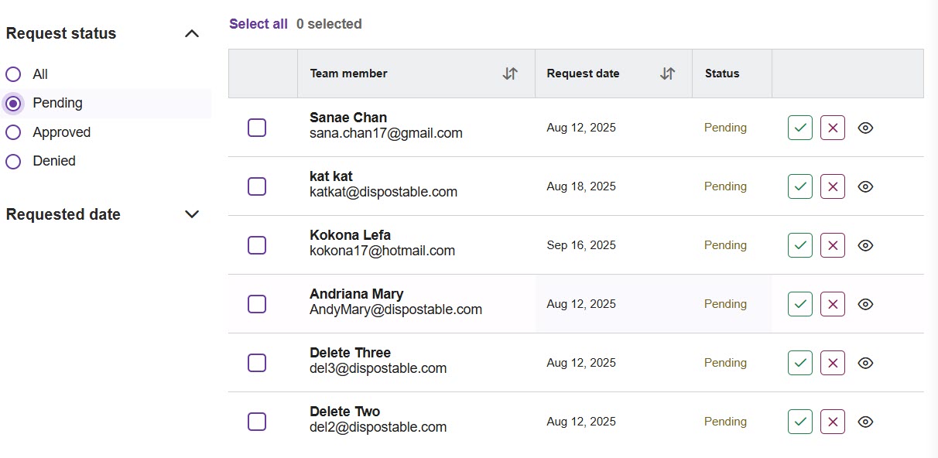Image resolution: width=938 pixels, height=458 pixels.
Task: Choose the Approved status filter
Action: (x=13, y=132)
